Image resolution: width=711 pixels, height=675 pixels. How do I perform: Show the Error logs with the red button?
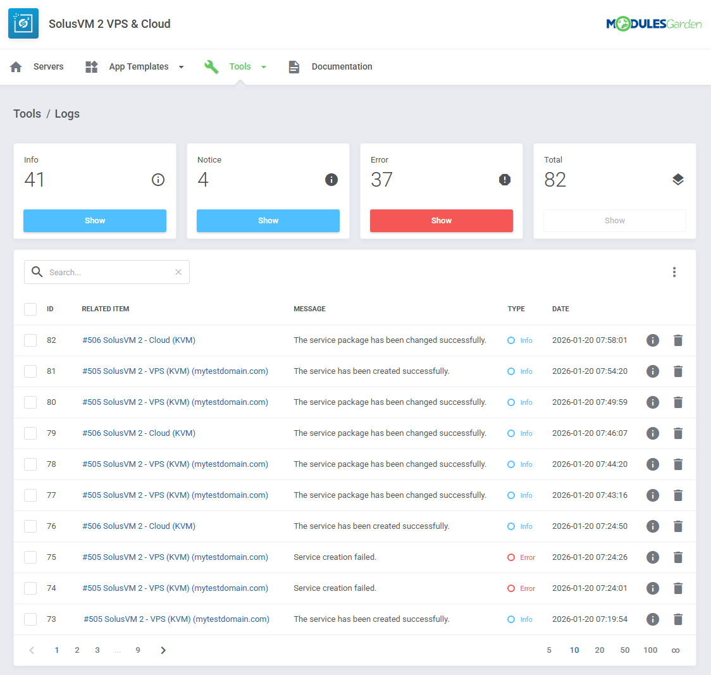(x=441, y=221)
